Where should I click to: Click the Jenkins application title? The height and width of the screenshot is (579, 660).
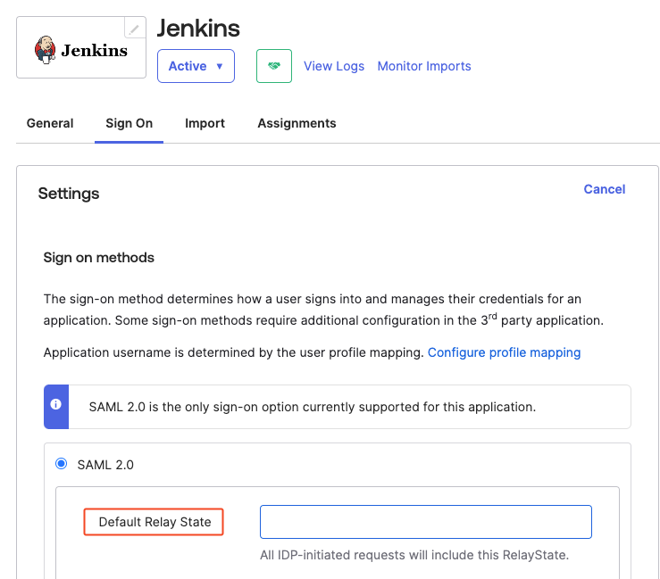coord(198,29)
